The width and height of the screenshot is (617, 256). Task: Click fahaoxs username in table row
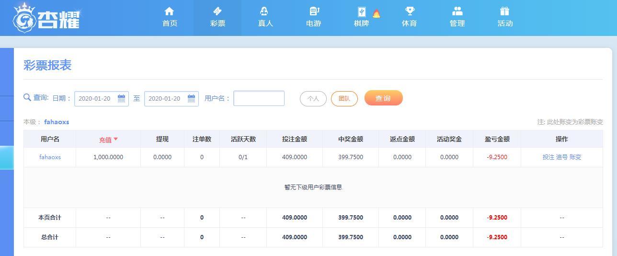click(x=50, y=157)
